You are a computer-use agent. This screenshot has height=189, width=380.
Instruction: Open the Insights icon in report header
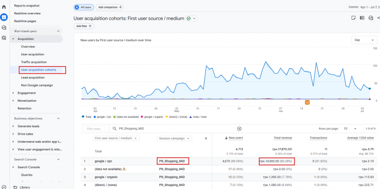pos(371,18)
